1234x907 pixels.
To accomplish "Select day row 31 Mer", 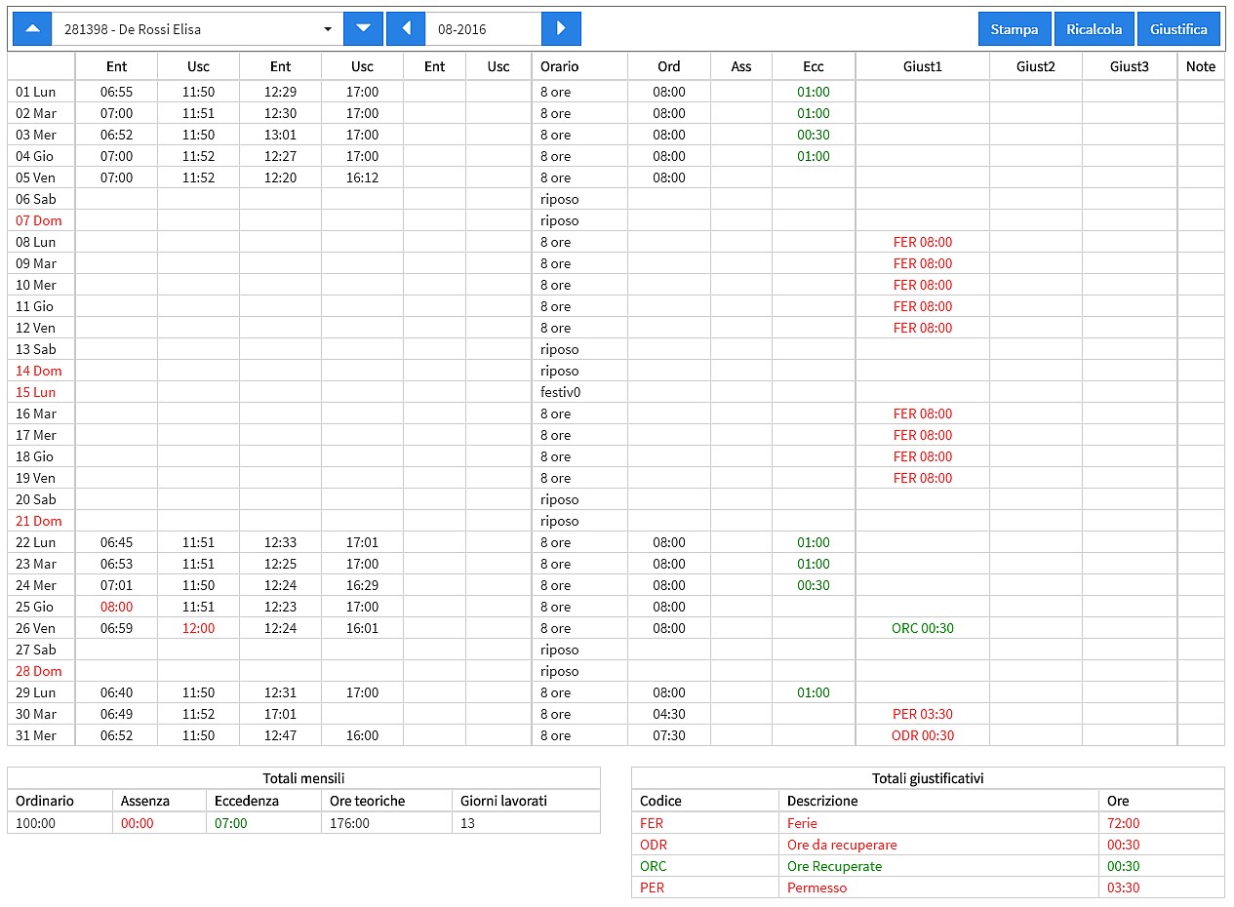I will [x=616, y=735].
